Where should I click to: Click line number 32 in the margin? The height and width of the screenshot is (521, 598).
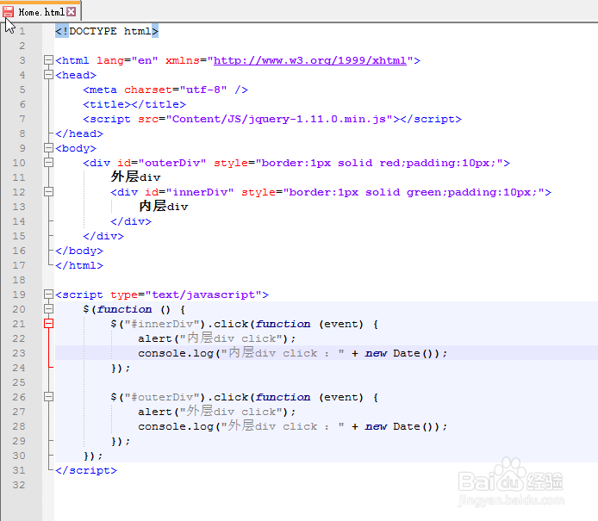19,485
